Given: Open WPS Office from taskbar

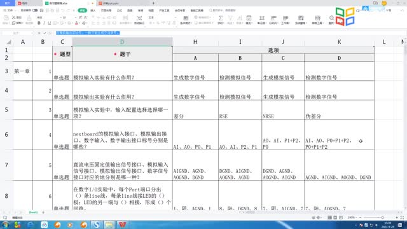Looking at the screenshot, I should click(x=122, y=225).
